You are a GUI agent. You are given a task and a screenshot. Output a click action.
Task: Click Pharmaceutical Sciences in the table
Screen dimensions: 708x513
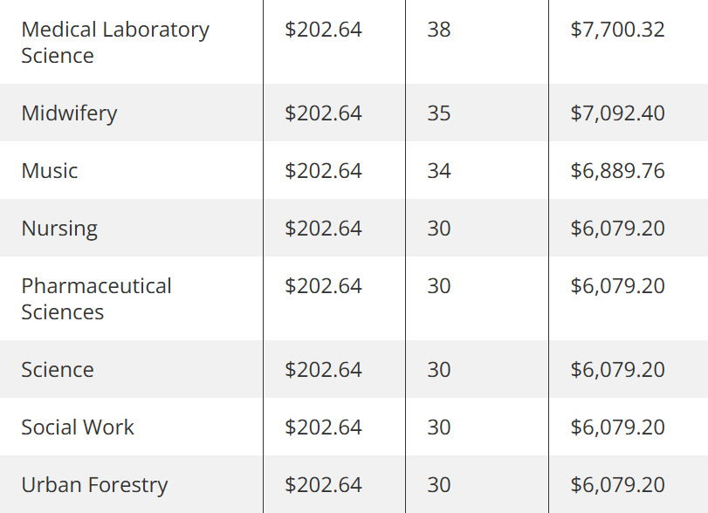click(96, 298)
